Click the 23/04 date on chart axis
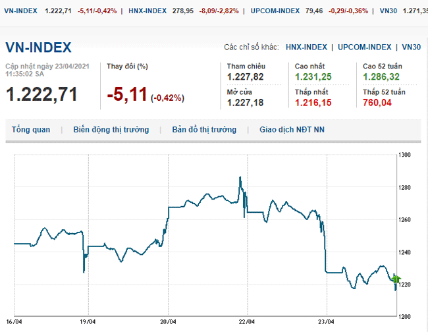This screenshot has height=332, width=428. click(327, 323)
